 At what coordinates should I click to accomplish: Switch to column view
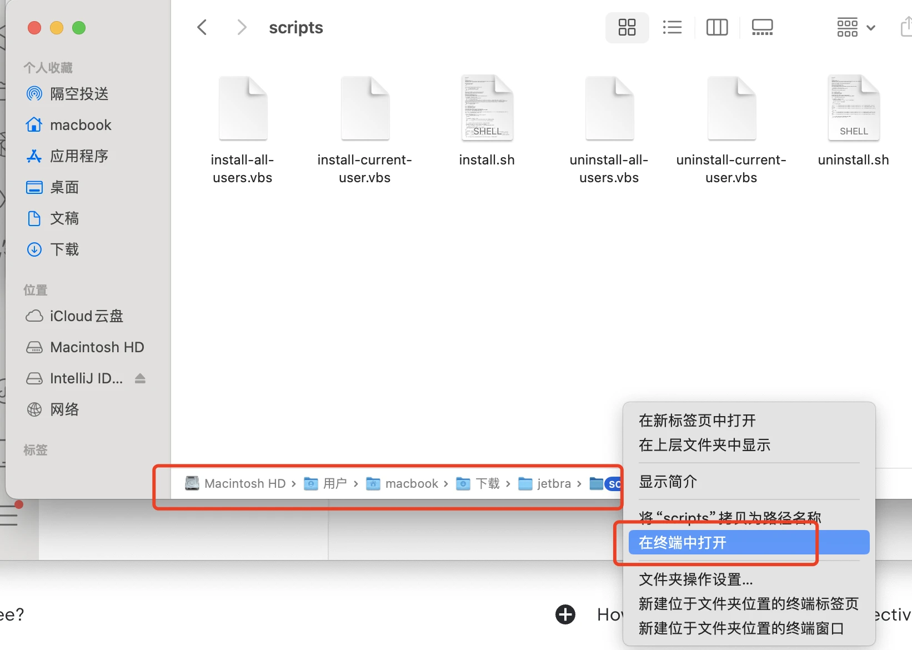(x=717, y=27)
